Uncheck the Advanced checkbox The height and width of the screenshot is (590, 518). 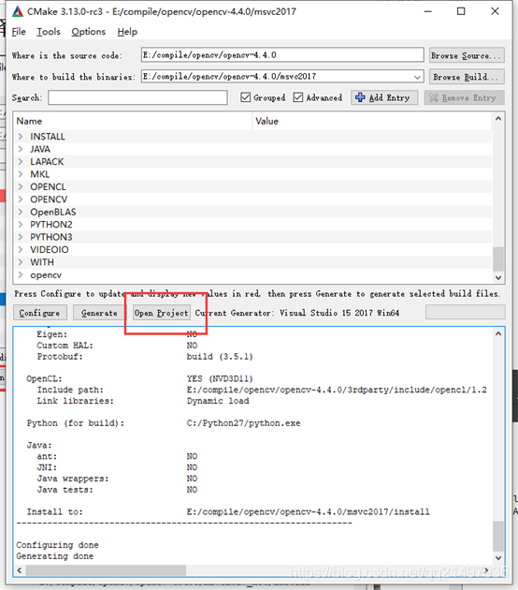click(x=298, y=97)
